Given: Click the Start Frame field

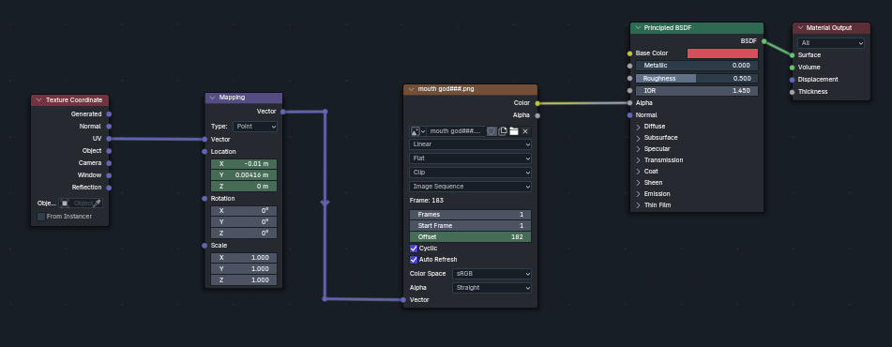Looking at the screenshot, I should (471, 226).
